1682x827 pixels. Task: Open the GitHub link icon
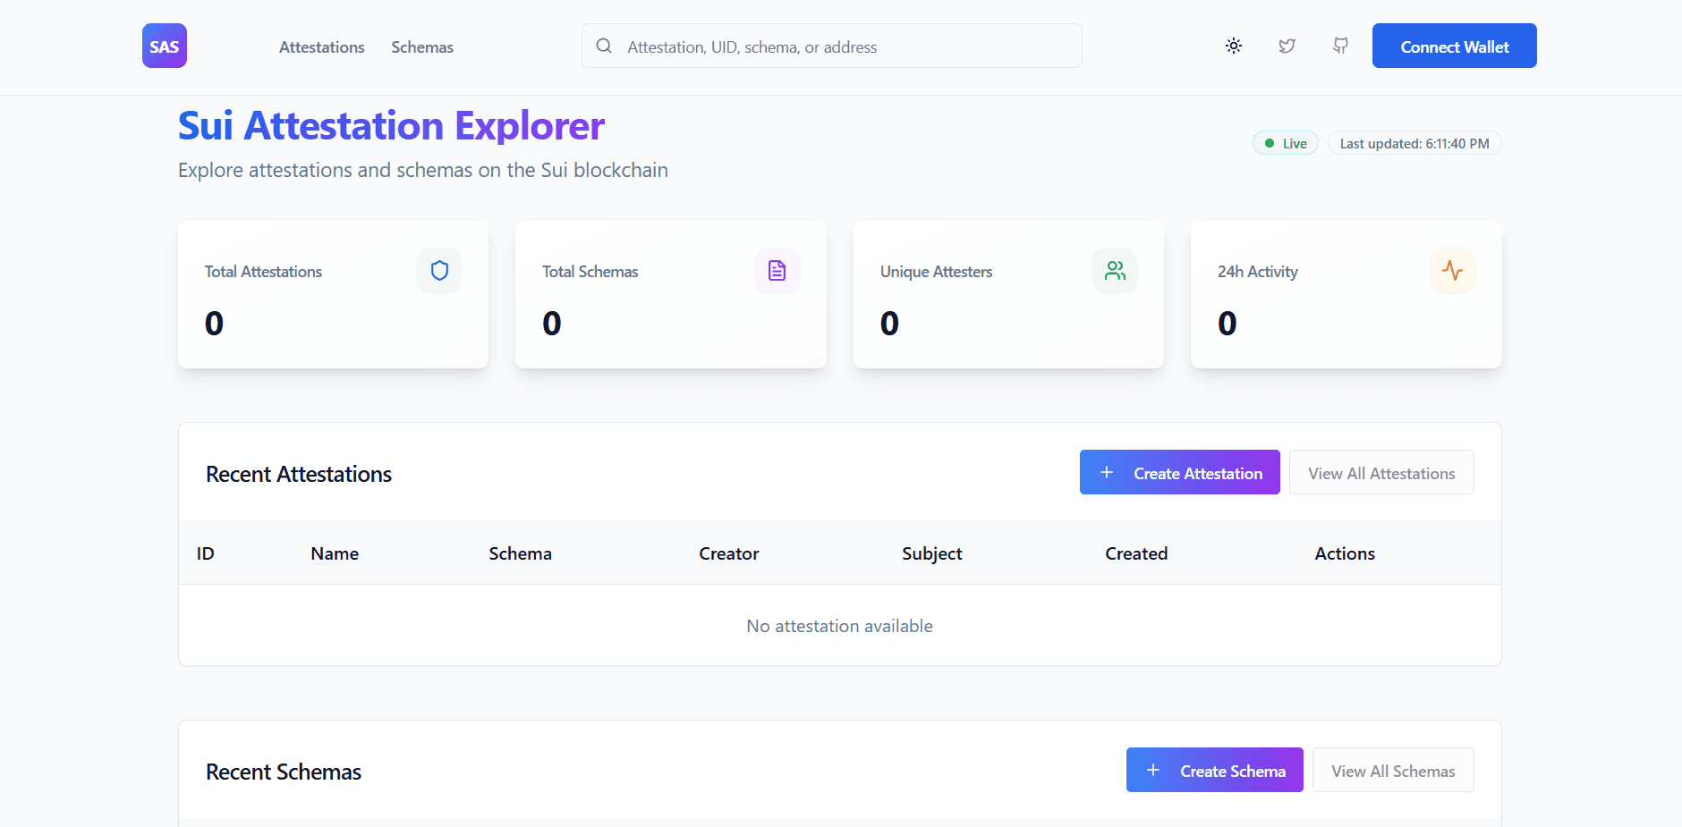tap(1340, 46)
